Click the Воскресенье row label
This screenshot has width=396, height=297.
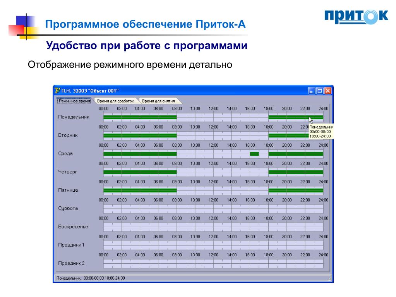tap(73, 227)
